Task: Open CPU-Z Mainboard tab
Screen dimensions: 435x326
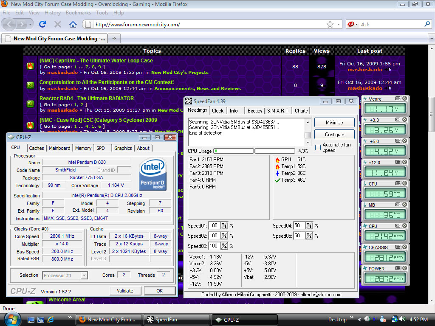Action: (x=59, y=148)
